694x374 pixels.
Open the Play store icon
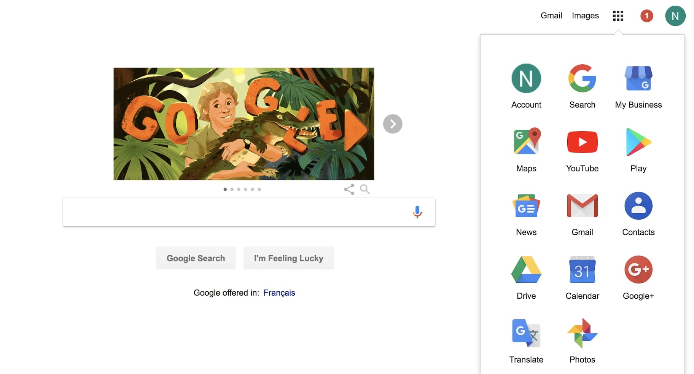[638, 142]
